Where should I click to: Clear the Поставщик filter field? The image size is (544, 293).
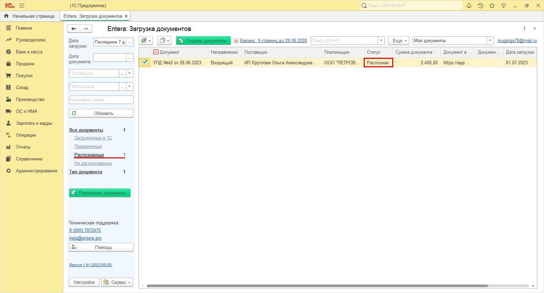point(130,73)
